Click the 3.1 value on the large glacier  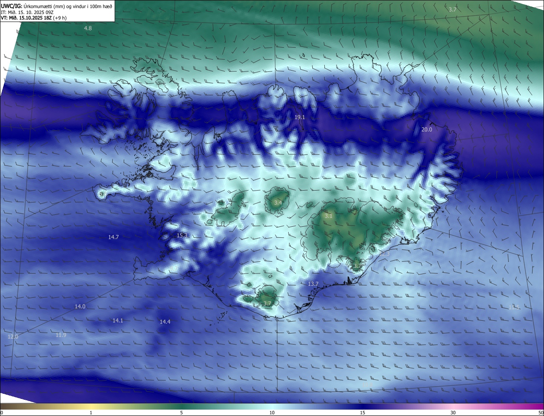(x=329, y=216)
